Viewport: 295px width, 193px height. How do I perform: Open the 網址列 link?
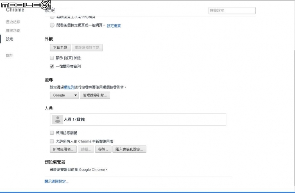click(x=69, y=87)
